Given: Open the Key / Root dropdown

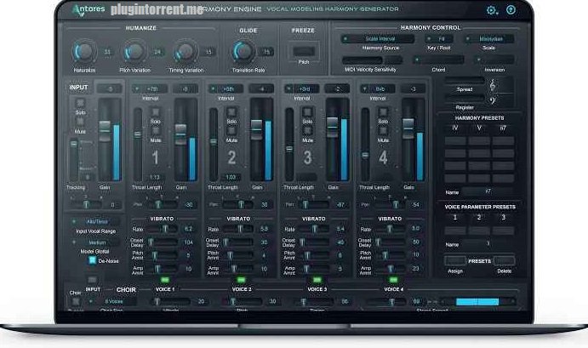Looking at the screenshot, I should (x=439, y=38).
